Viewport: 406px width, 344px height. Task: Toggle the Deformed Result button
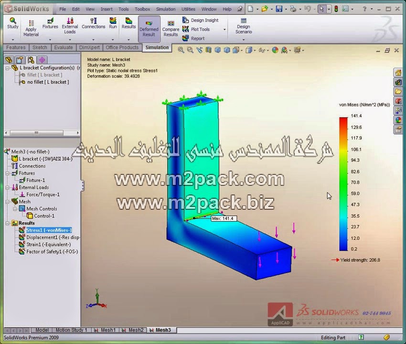149,29
